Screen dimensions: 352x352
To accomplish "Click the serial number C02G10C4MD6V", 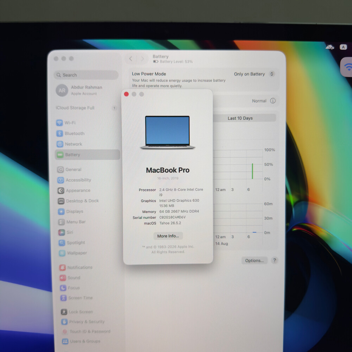I will click(x=172, y=217).
